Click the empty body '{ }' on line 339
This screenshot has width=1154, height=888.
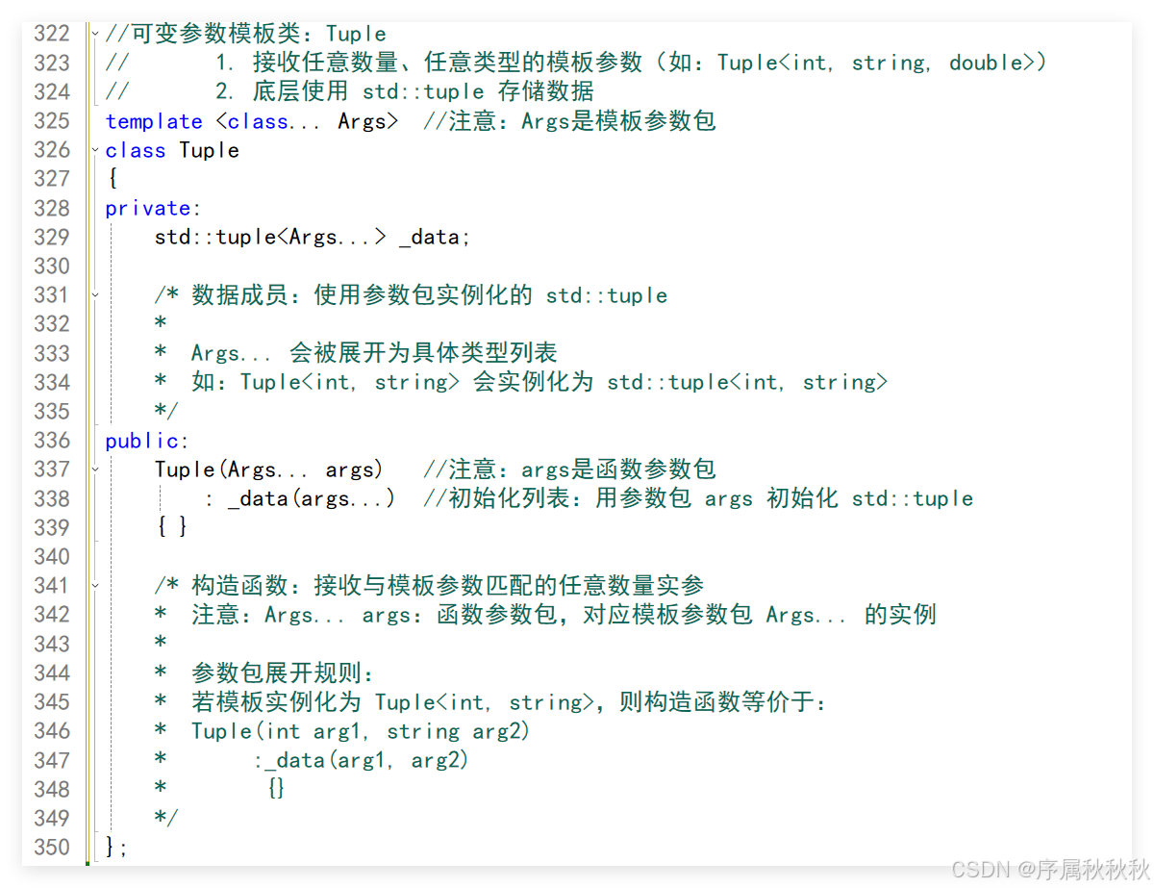pyautogui.click(x=171, y=527)
